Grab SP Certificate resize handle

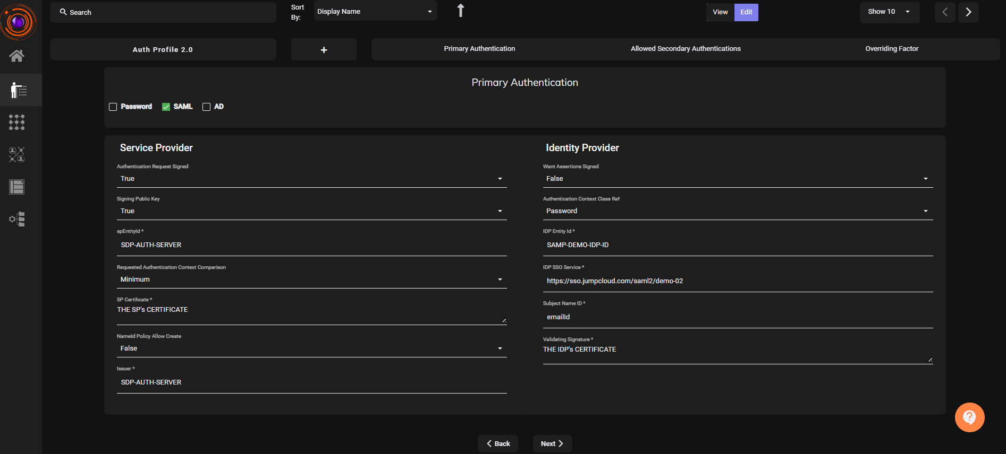click(504, 320)
